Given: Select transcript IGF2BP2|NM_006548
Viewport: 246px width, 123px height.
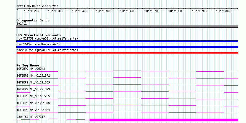Looking at the screenshot, I should (x=31, y=69).
